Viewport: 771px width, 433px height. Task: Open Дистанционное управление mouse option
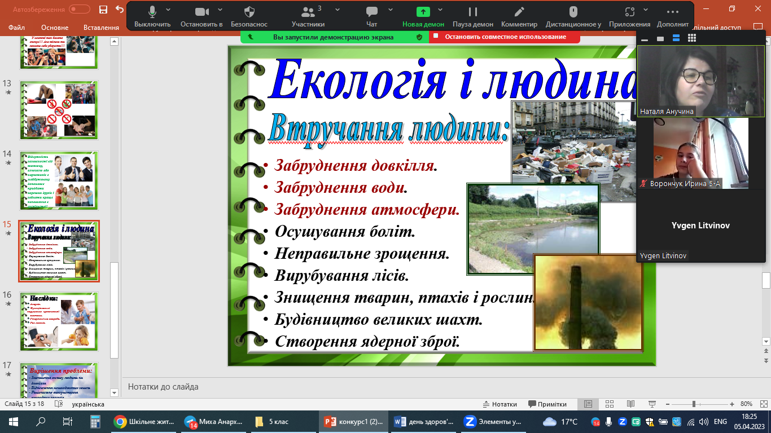[x=573, y=17]
